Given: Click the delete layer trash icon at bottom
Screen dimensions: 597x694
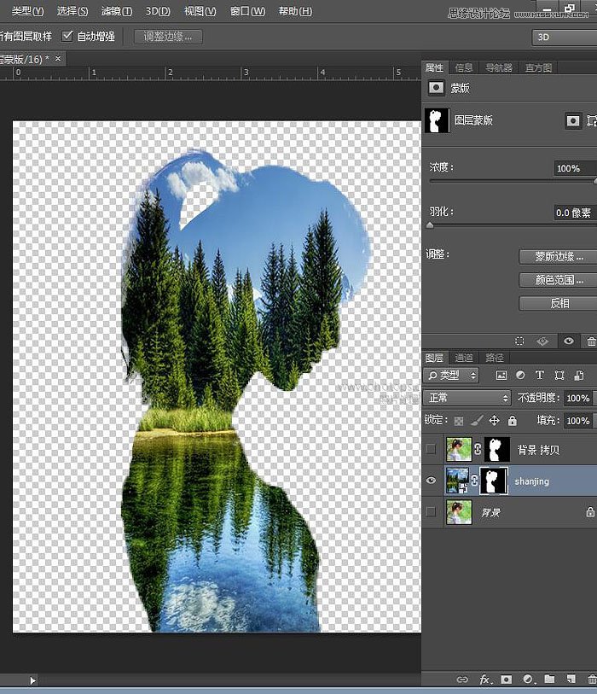Looking at the screenshot, I should point(592,679).
